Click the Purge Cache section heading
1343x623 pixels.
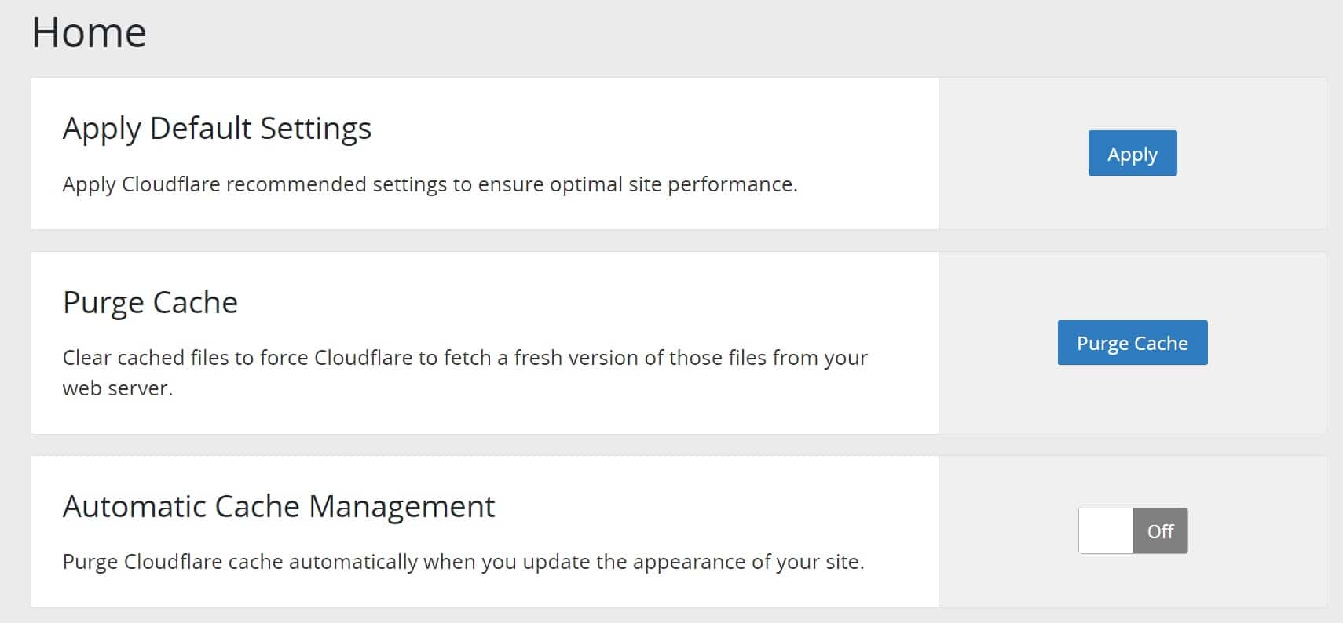tap(149, 301)
